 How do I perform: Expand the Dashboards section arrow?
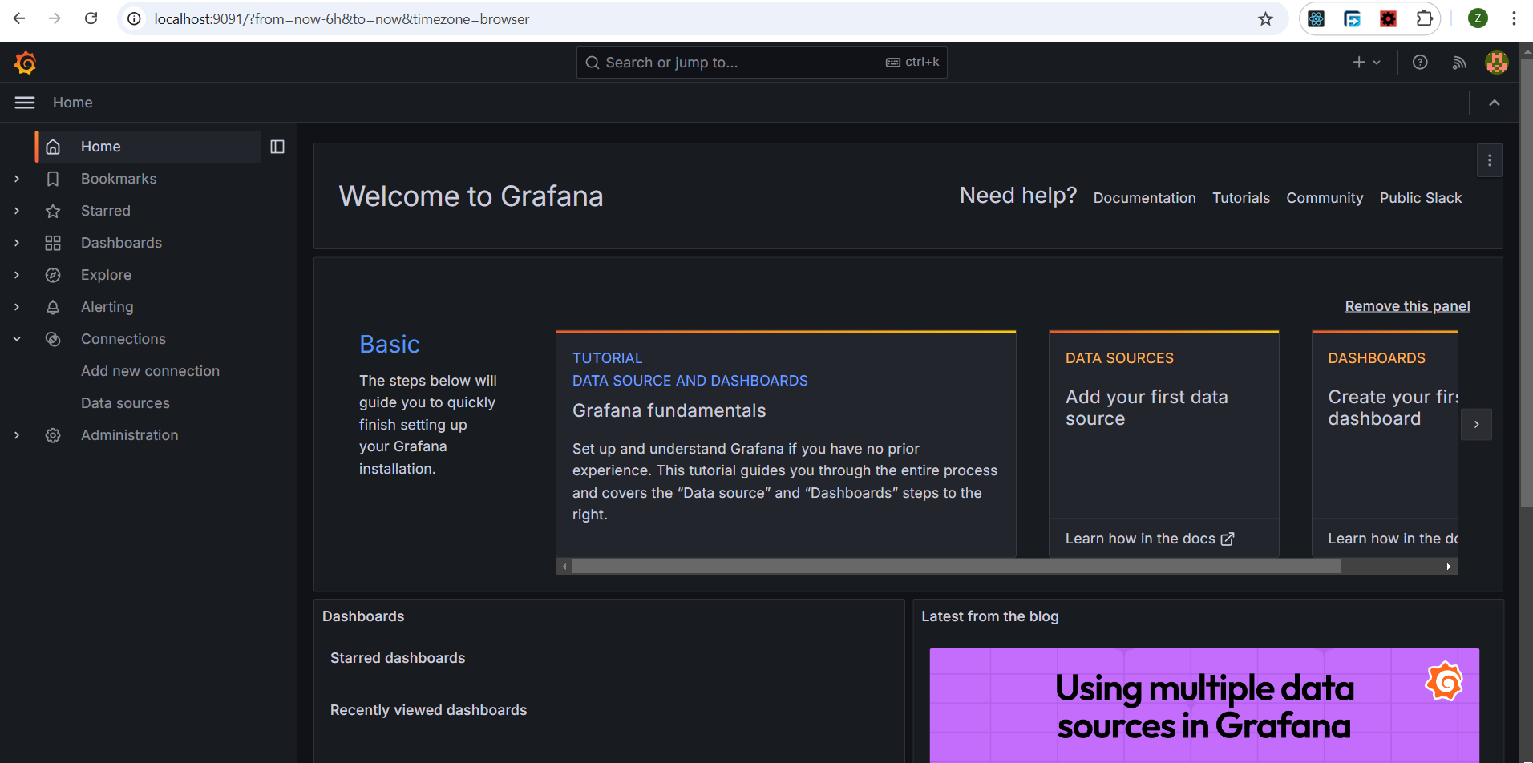click(17, 243)
